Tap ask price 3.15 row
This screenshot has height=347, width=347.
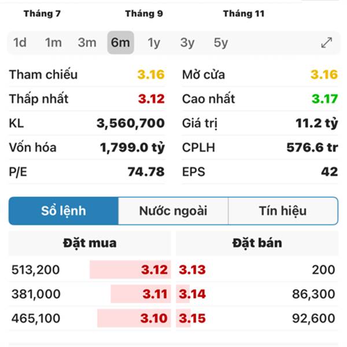coord(257,319)
